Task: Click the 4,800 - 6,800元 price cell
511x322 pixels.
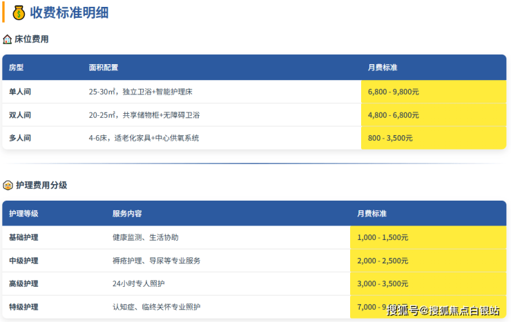Action: point(393,115)
